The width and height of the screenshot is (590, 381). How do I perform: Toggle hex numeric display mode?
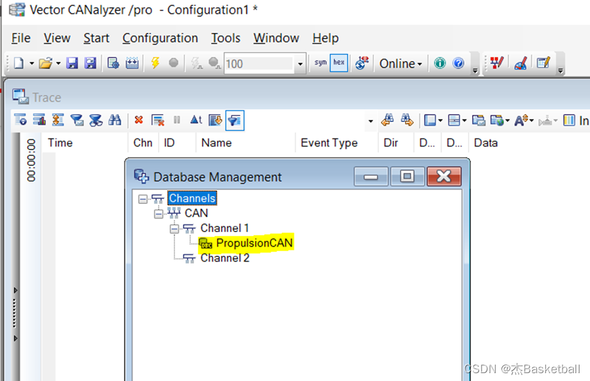339,63
